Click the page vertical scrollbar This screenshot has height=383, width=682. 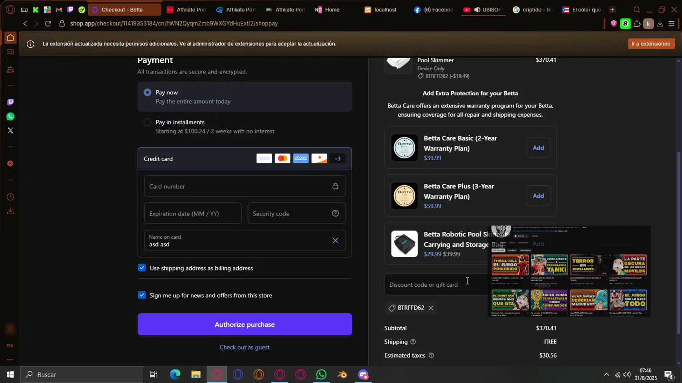[679, 242]
